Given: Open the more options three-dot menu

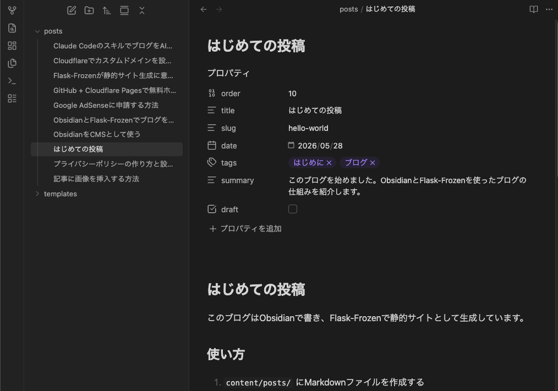Looking at the screenshot, I should tap(549, 9).
